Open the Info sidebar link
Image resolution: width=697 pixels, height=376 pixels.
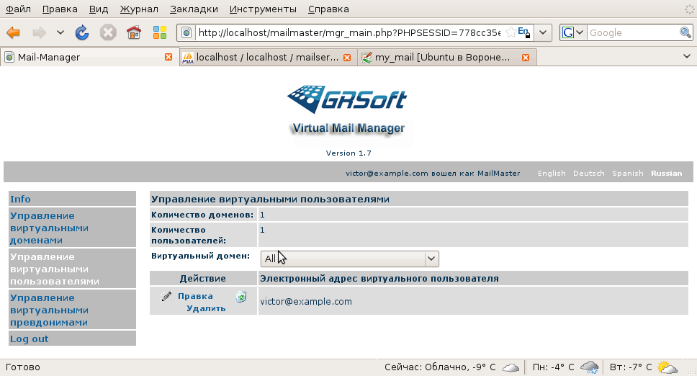[x=20, y=199]
